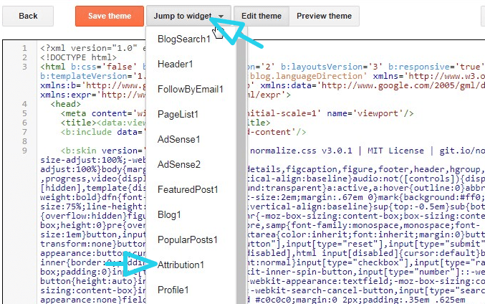This screenshot has width=485, height=304.
Task: Choose Header1 in the widget dropdown
Action: [176, 64]
